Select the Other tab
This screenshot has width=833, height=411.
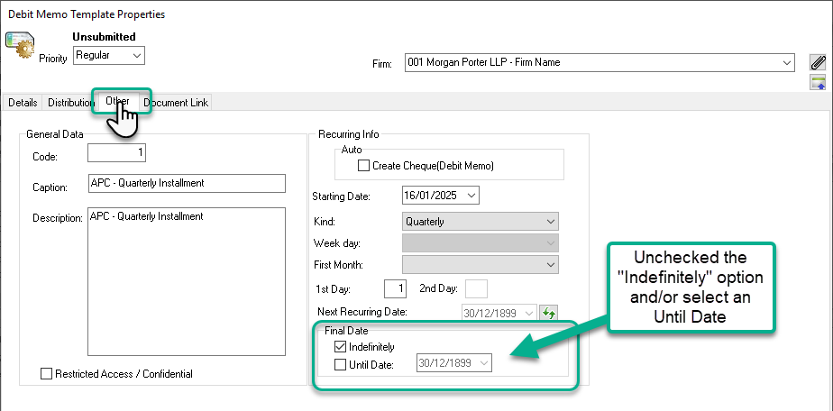coord(117,100)
